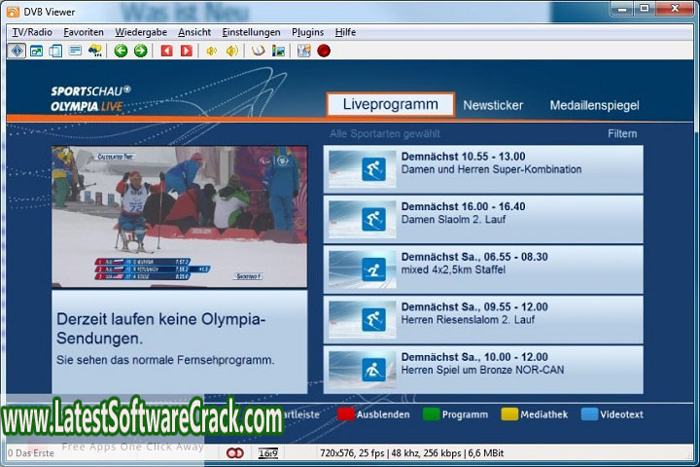Image resolution: width=700 pixels, height=467 pixels.
Task: Lower the volume speaker icon
Action: (x=212, y=51)
